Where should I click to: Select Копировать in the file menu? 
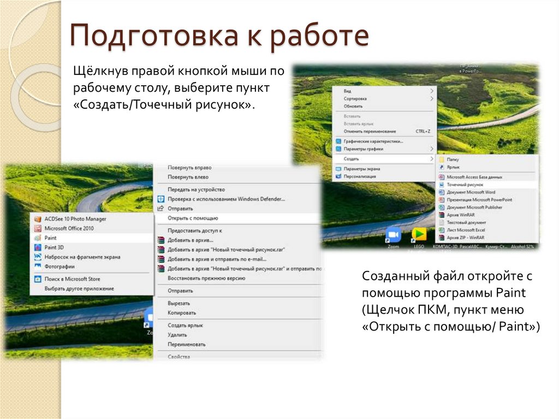tap(182, 313)
